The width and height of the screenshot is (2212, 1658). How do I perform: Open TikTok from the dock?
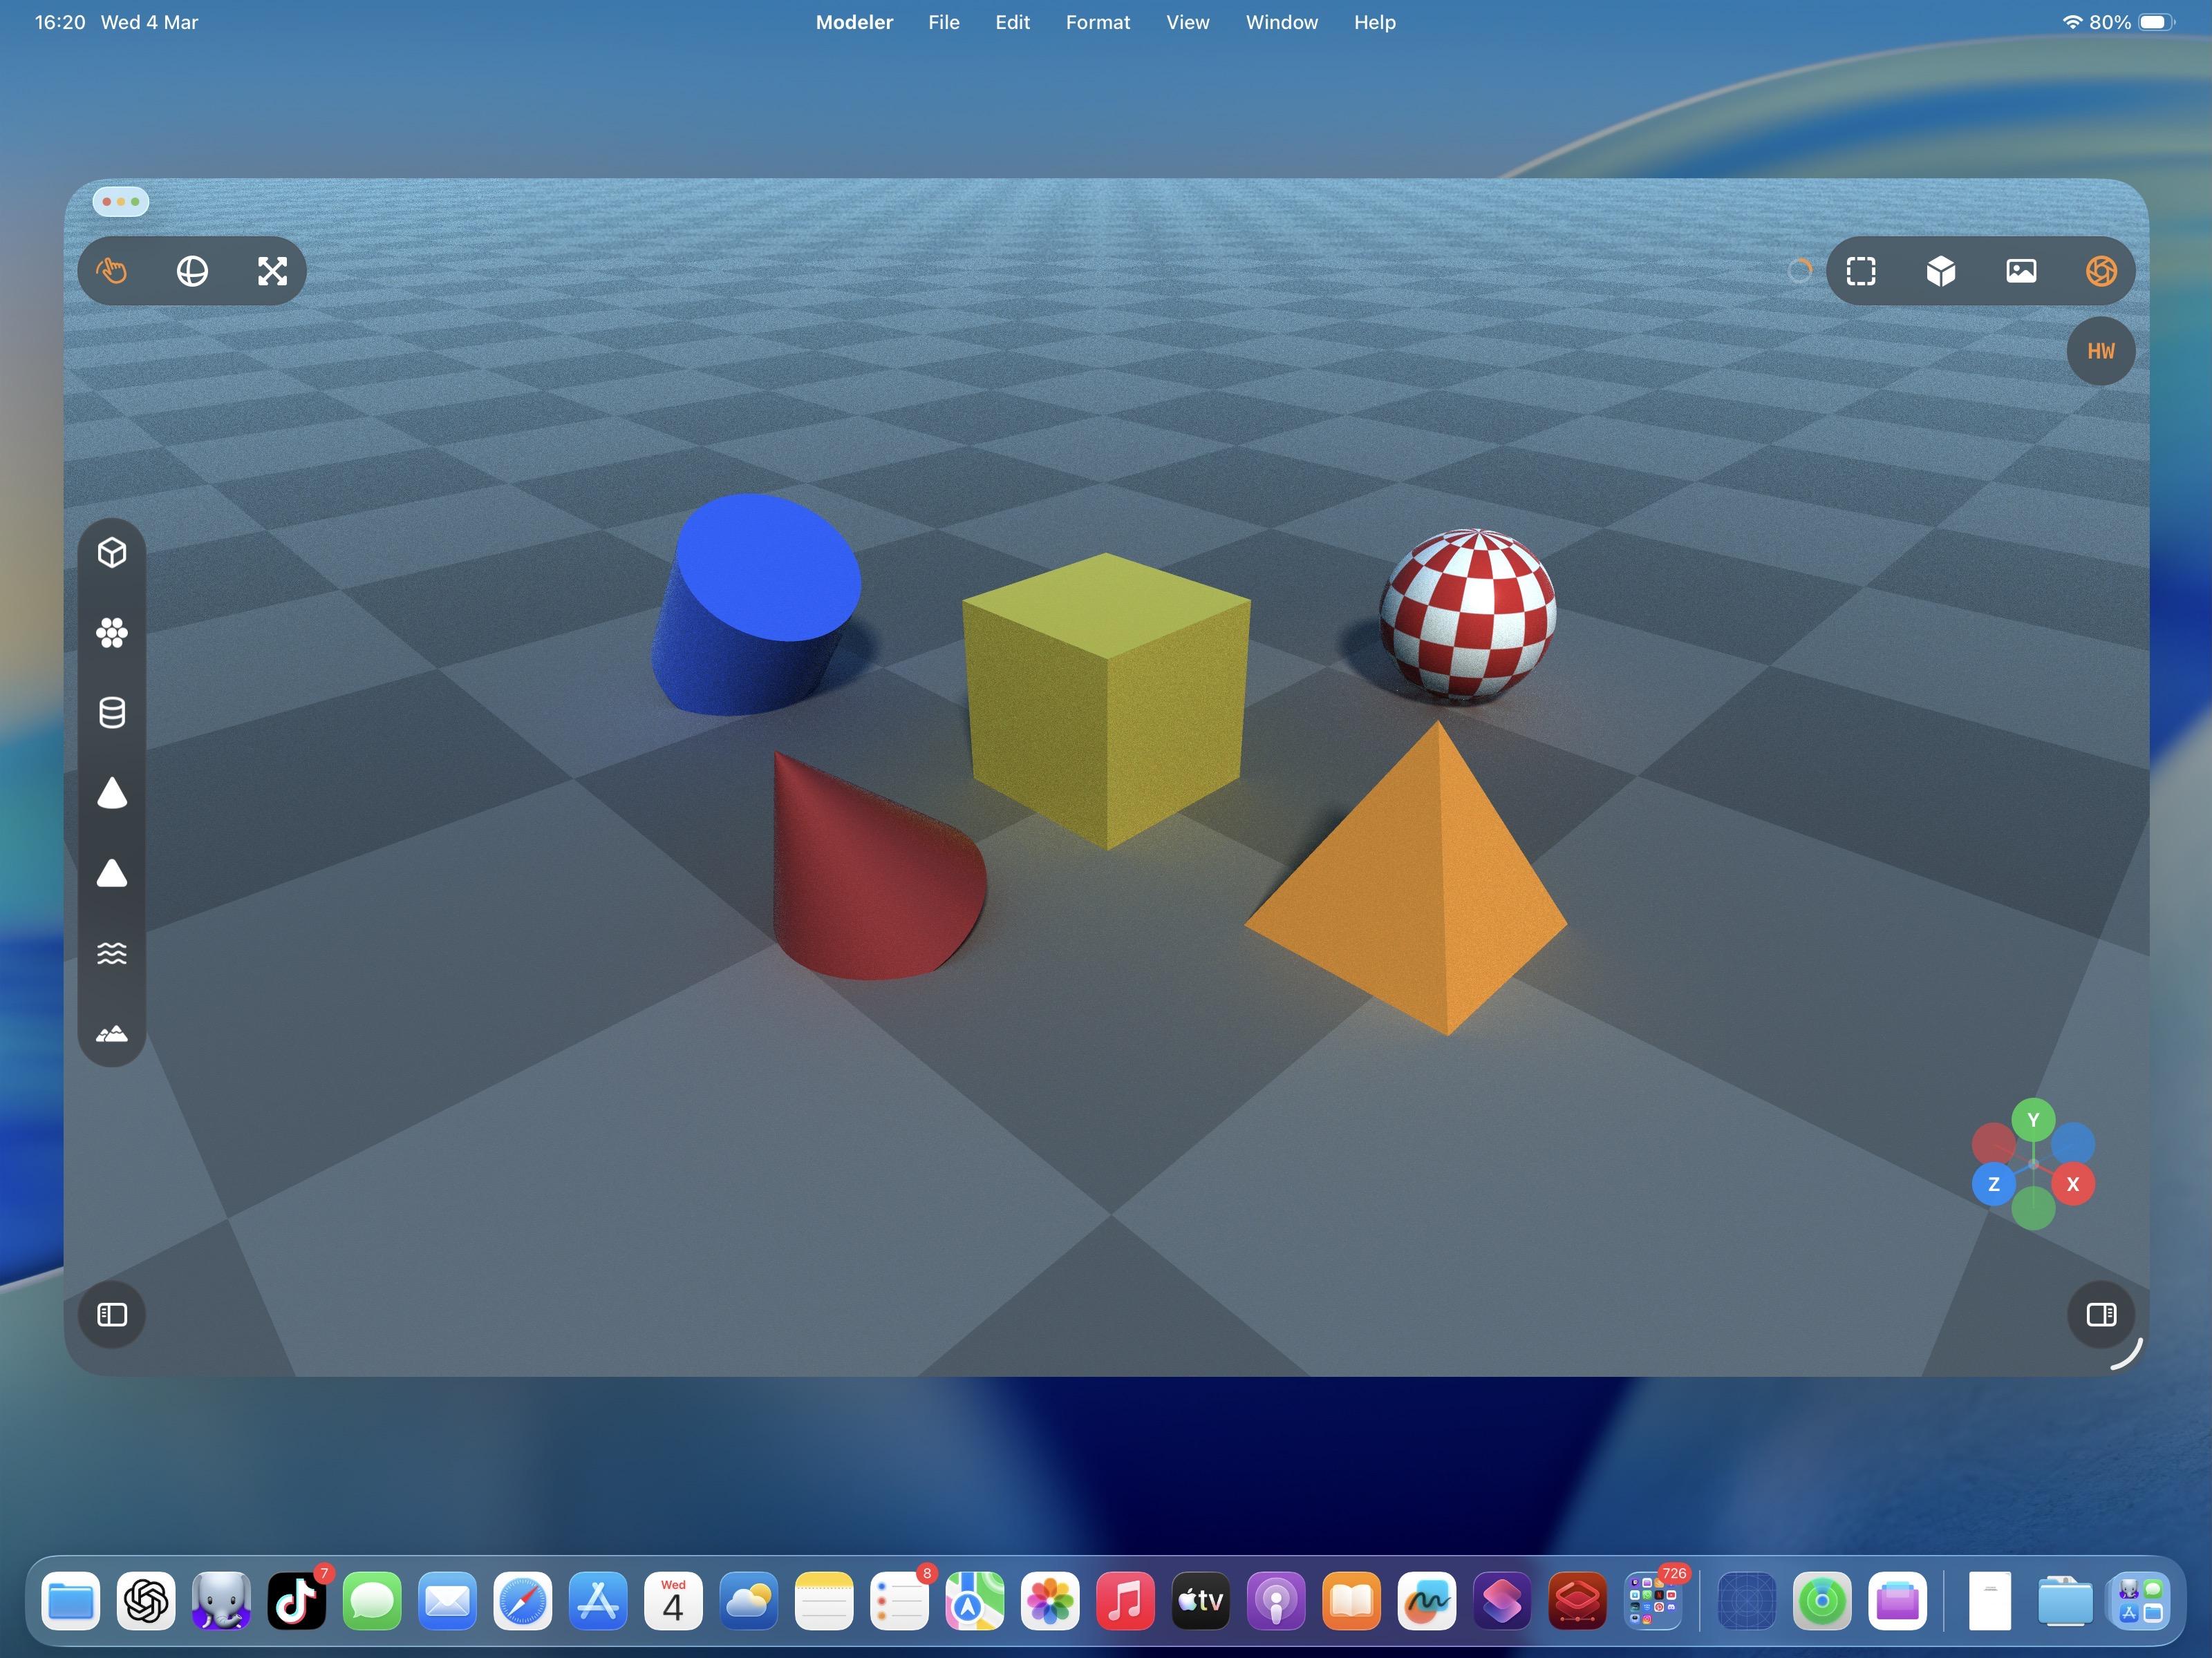(297, 1602)
